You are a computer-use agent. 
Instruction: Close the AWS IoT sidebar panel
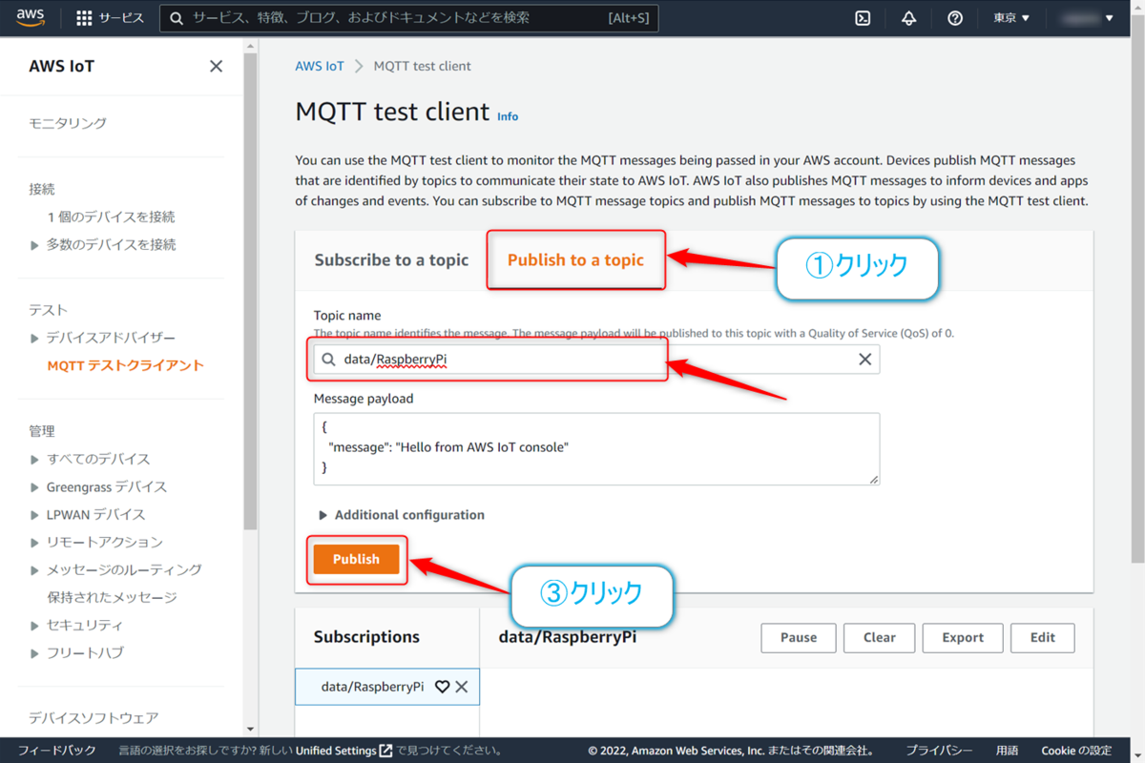[217, 66]
